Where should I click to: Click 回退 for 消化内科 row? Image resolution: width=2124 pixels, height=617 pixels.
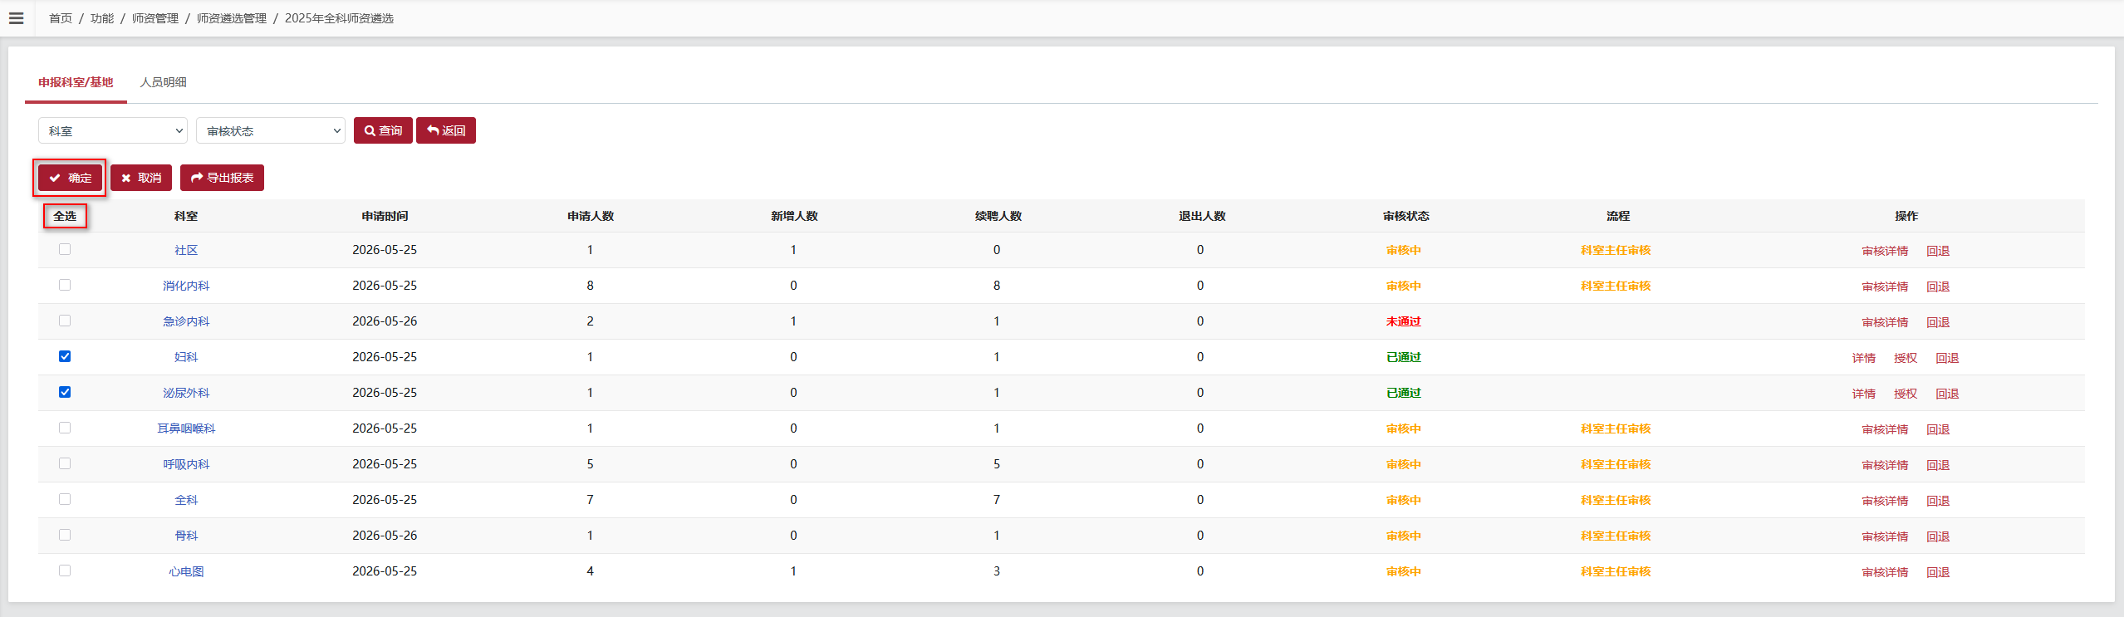(x=1938, y=286)
